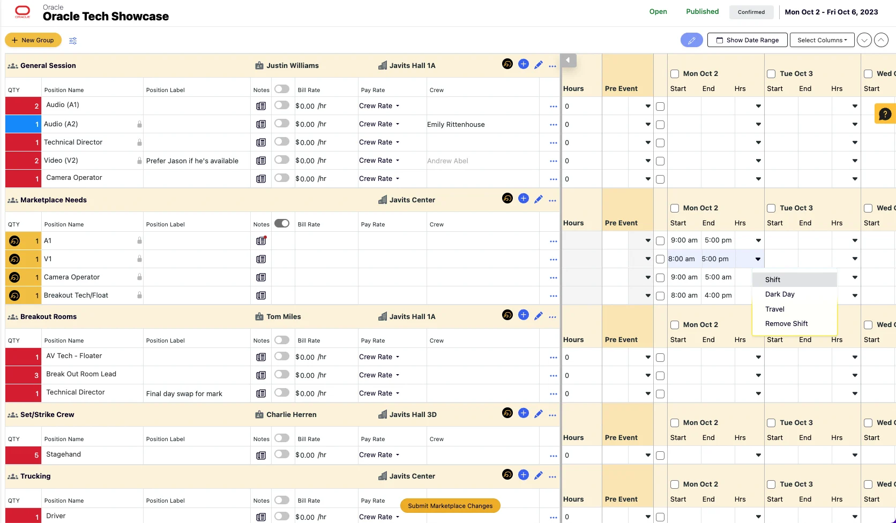
Task: Open Mon Oct 2 shift dropdown for Technical Director
Action: (x=758, y=142)
